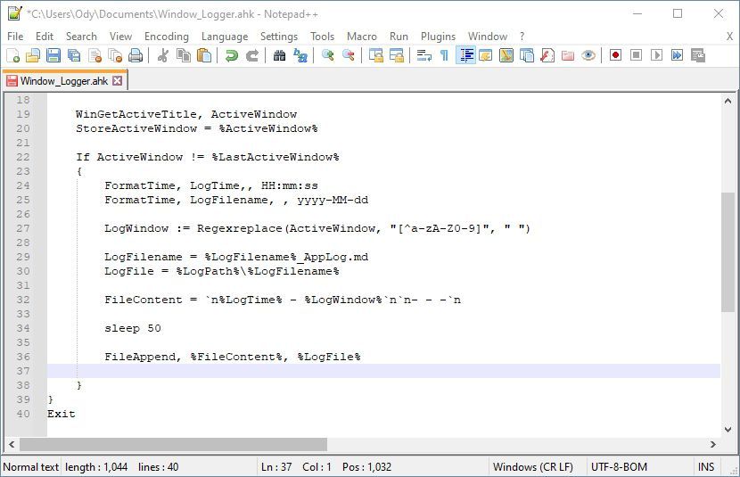Toggle the Document Map panel

coord(506,55)
